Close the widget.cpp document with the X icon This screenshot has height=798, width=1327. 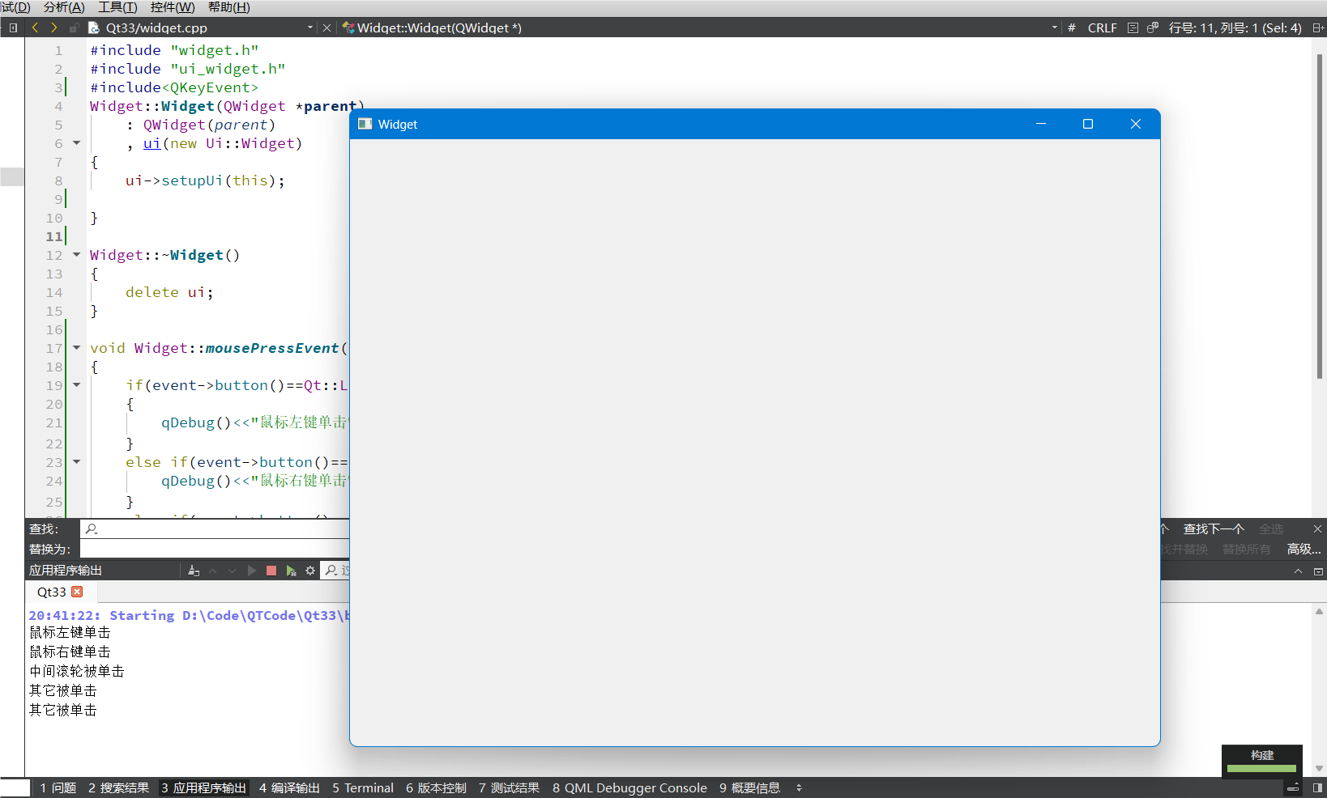point(327,28)
